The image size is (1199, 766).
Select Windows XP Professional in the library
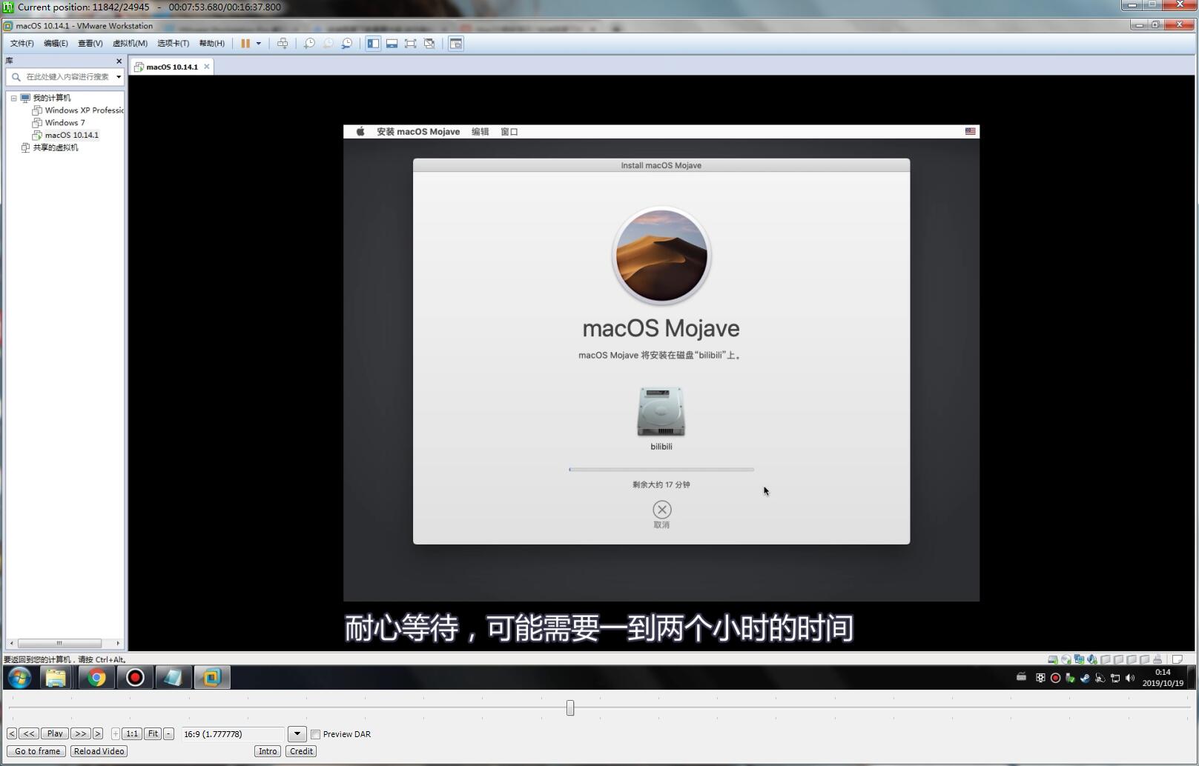click(x=78, y=110)
